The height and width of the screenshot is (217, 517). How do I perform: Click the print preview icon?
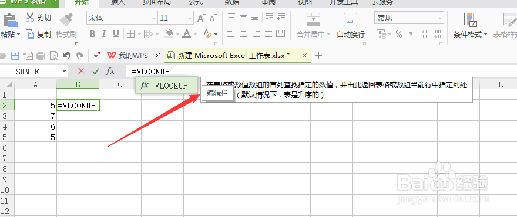[53, 56]
